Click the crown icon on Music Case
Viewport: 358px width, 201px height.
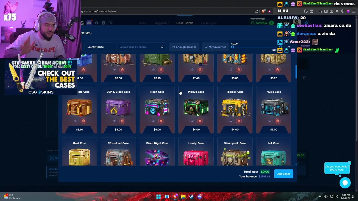(270, 121)
